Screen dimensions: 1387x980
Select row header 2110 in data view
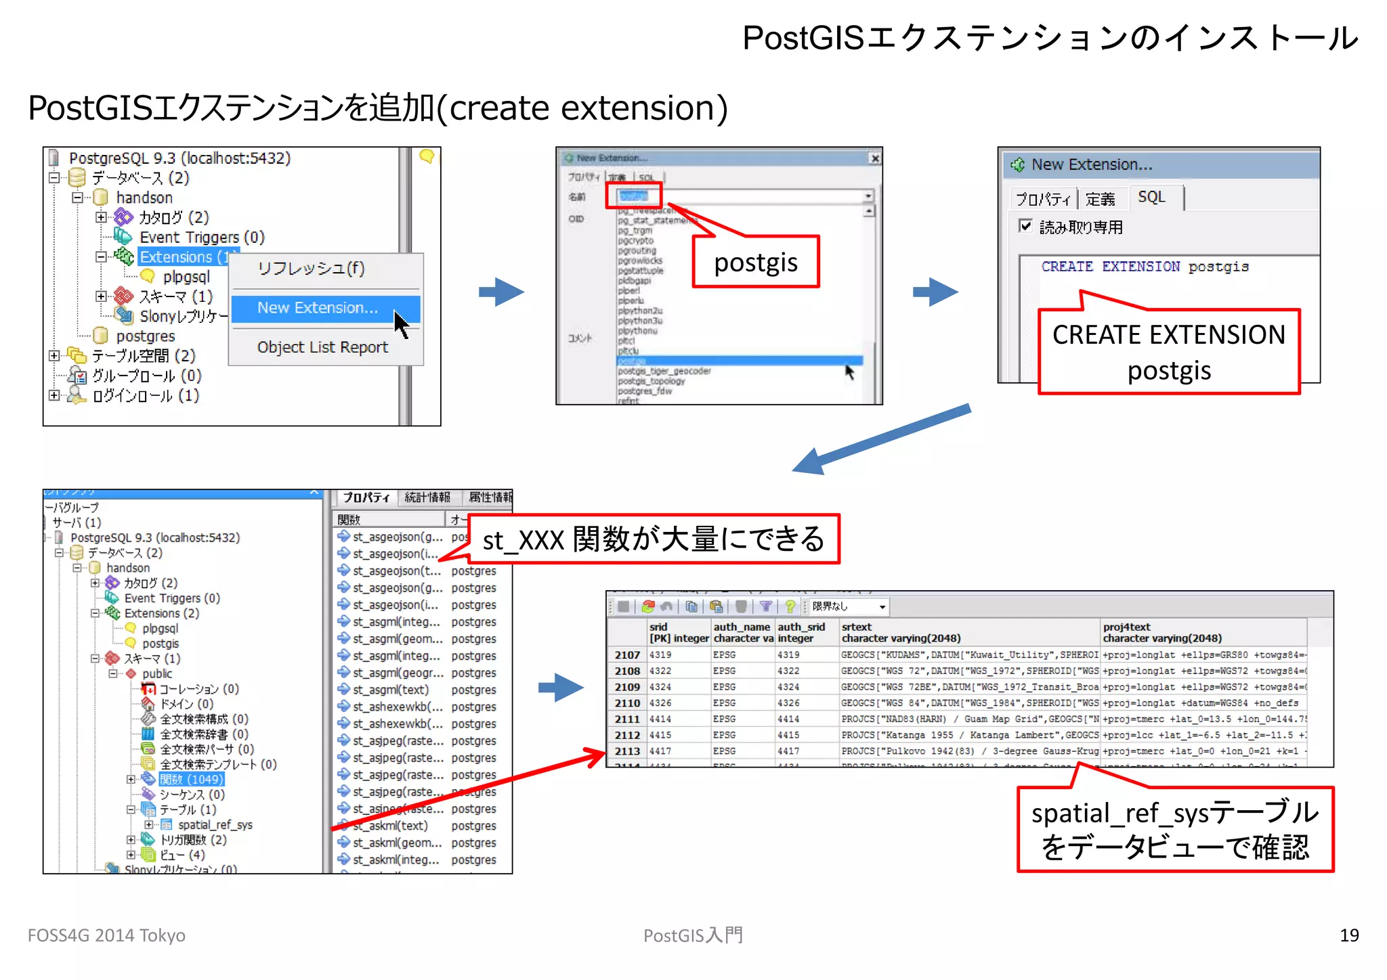[x=627, y=703]
